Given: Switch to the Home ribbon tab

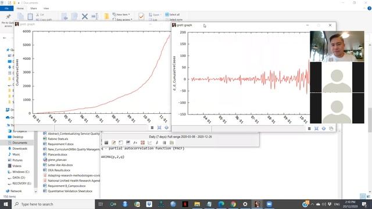Looking at the screenshot, I should point(20,8).
